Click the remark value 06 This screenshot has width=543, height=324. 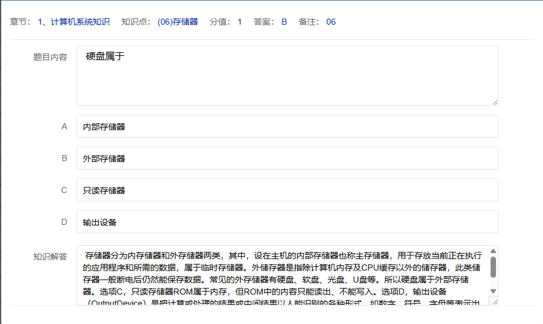331,22
